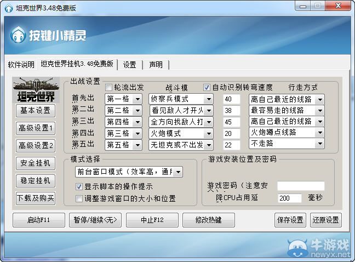Expand the 全方向找敌人打 mode dropdown
The height and width of the screenshot is (262, 355).
(x=181, y=122)
